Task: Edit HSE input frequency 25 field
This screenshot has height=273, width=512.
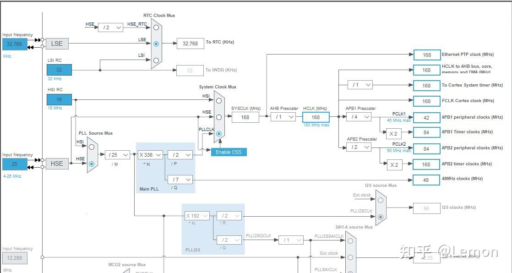Action: [x=15, y=164]
